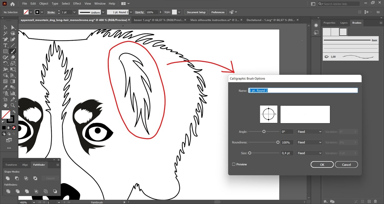Enable the Preview checkbox
Screen dimensions: 384x204
point(233,164)
